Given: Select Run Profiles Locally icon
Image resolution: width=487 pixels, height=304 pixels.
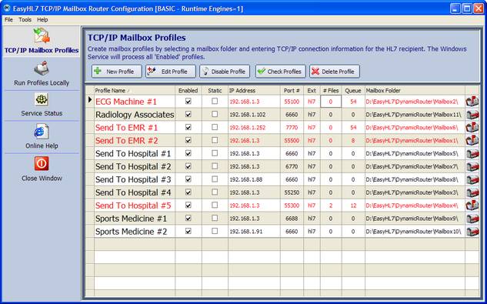Looking at the screenshot, I should click(42, 68).
